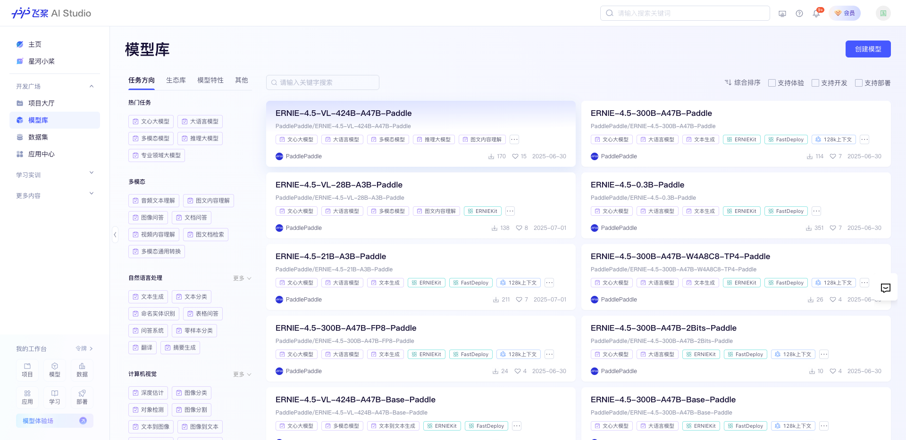Viewport: 906px width, 440px height.
Task: Open ERNIE-4.5-VL-424B-A47B-Paddle model card title
Action: (x=344, y=113)
